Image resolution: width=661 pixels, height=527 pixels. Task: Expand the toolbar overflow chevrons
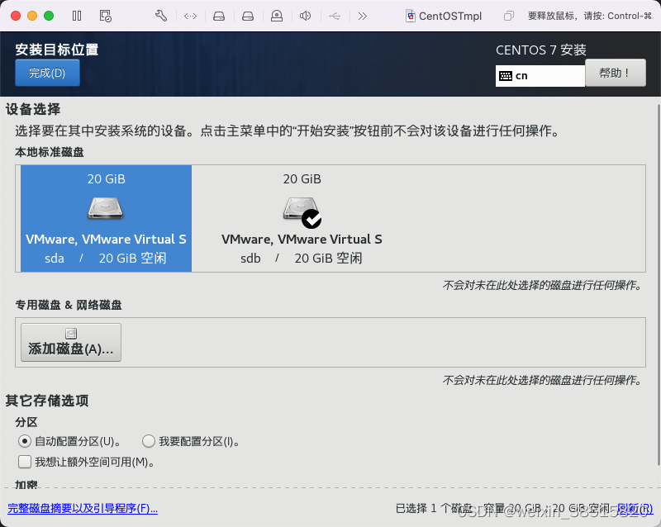362,16
